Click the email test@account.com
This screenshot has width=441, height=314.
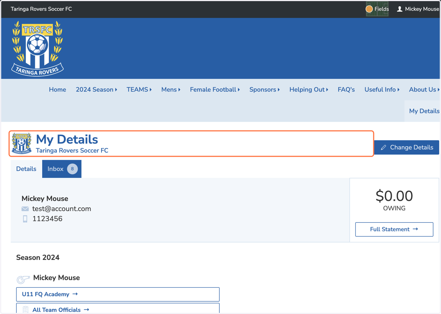point(61,209)
